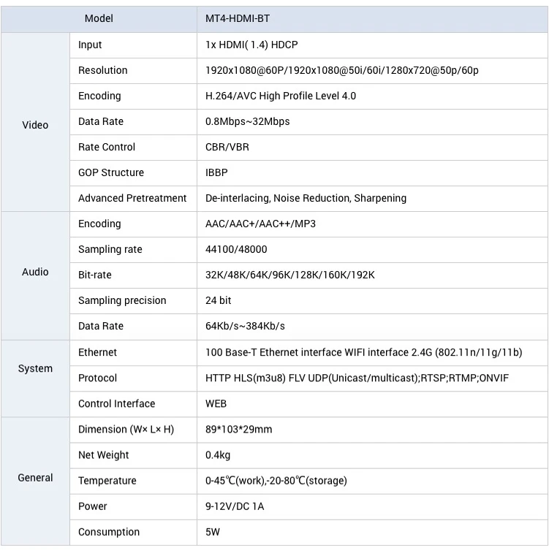This screenshot has width=549, height=556.
Task: Click the 89*103*29mm dimension value
Action: pyautogui.click(x=238, y=430)
